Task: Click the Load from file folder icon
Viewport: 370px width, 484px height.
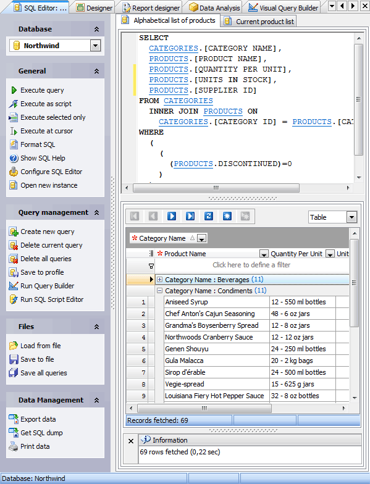Action: pos(14,346)
